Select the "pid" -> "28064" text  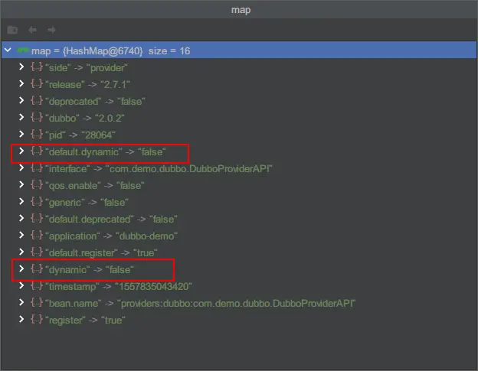(x=80, y=135)
